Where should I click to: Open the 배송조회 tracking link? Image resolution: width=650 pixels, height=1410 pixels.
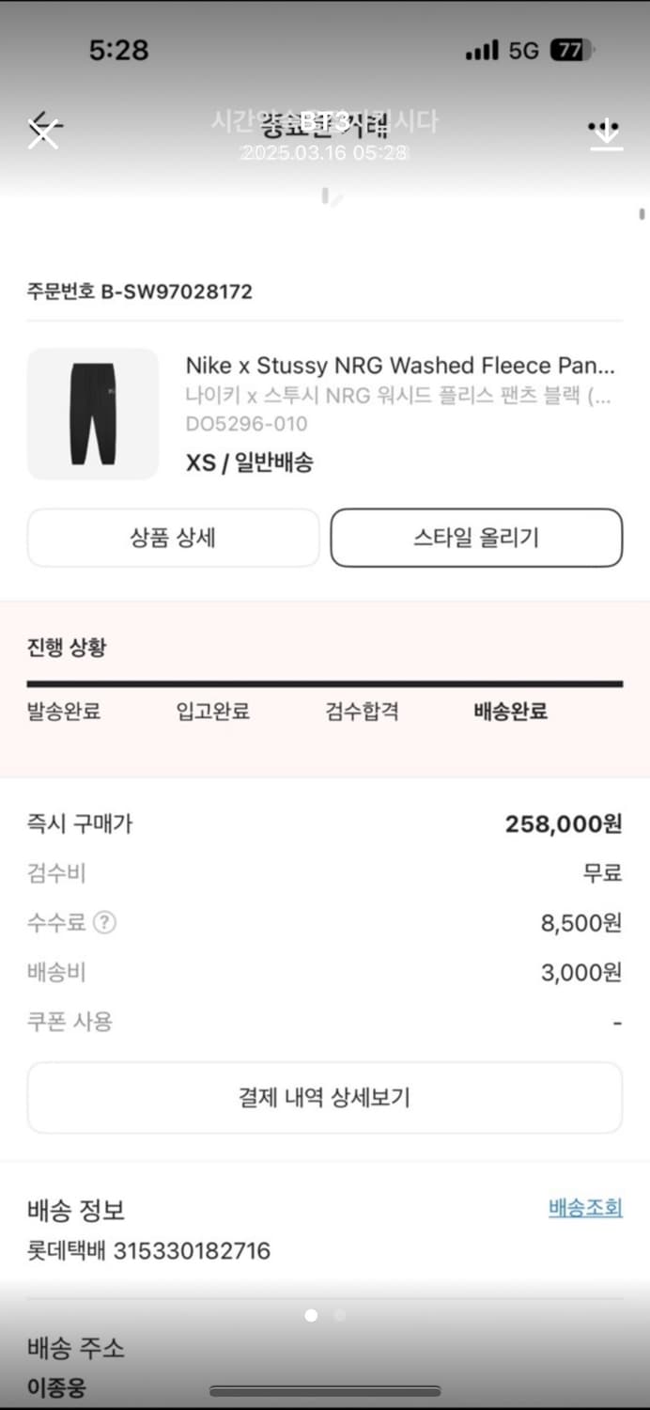(585, 1208)
